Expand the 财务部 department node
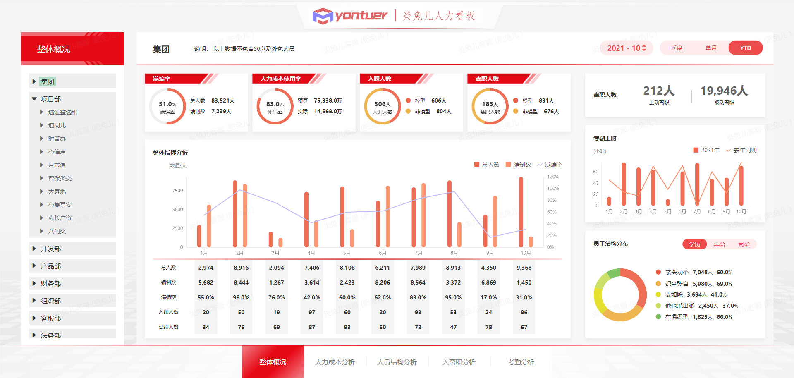 34,283
